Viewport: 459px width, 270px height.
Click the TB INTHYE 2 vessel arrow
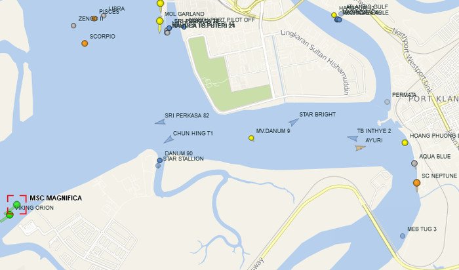click(353, 138)
